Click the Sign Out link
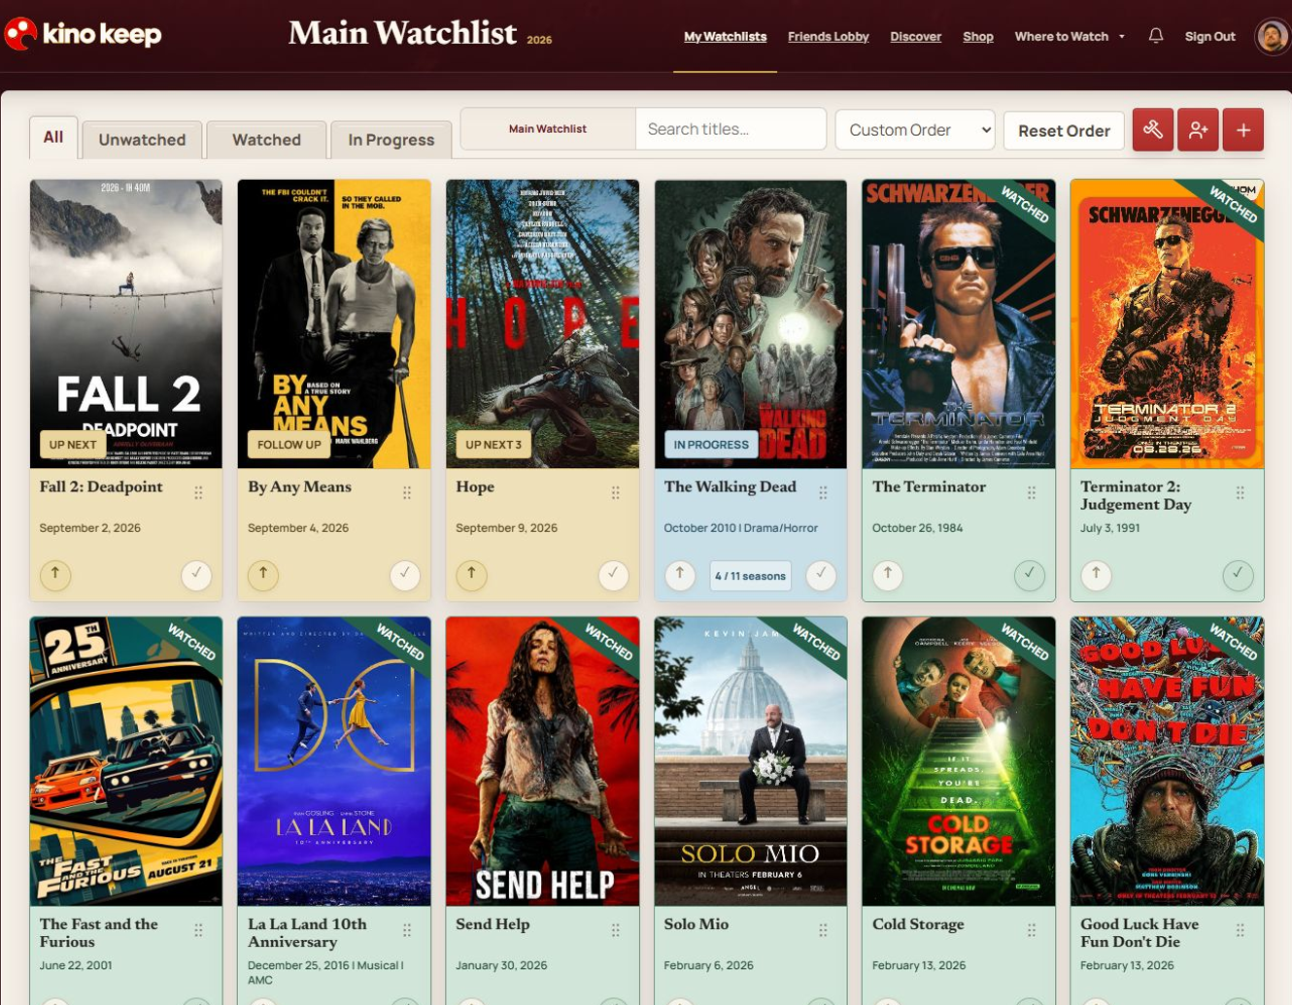Image resolution: width=1292 pixels, height=1005 pixels. click(x=1210, y=37)
